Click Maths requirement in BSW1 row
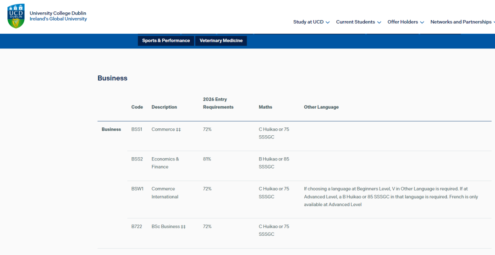Image resolution: width=495 pixels, height=255 pixels. [x=274, y=193]
